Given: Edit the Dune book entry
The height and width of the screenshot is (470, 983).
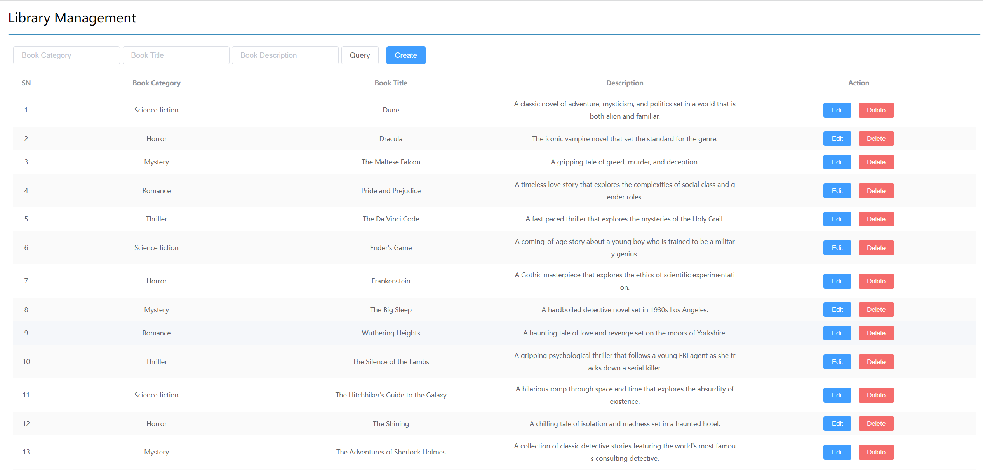Looking at the screenshot, I should [x=837, y=110].
